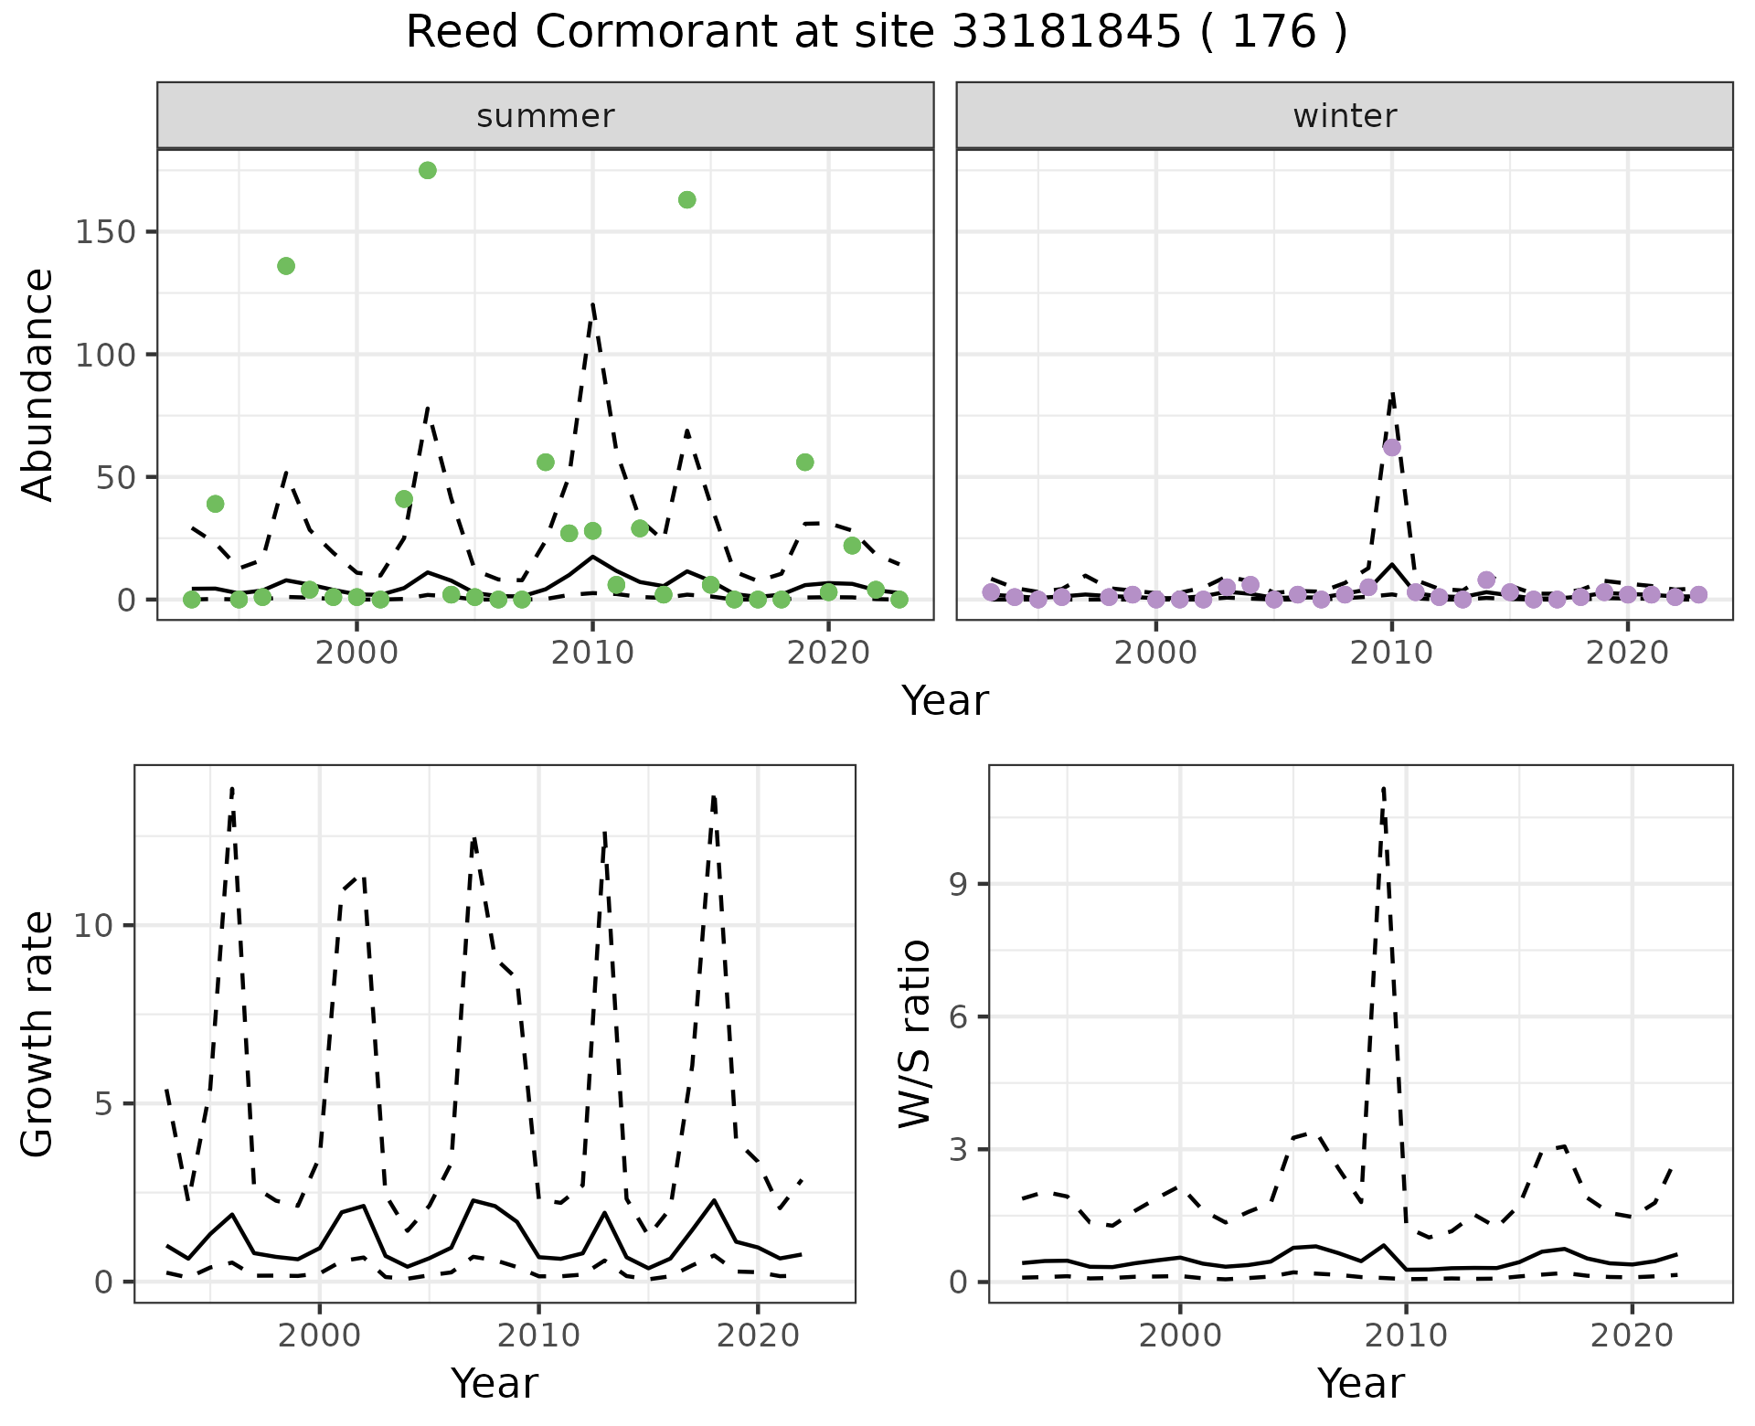The width and height of the screenshot is (1755, 1426).
Task: Click the Year label under abundance panels
Action: [945, 701]
